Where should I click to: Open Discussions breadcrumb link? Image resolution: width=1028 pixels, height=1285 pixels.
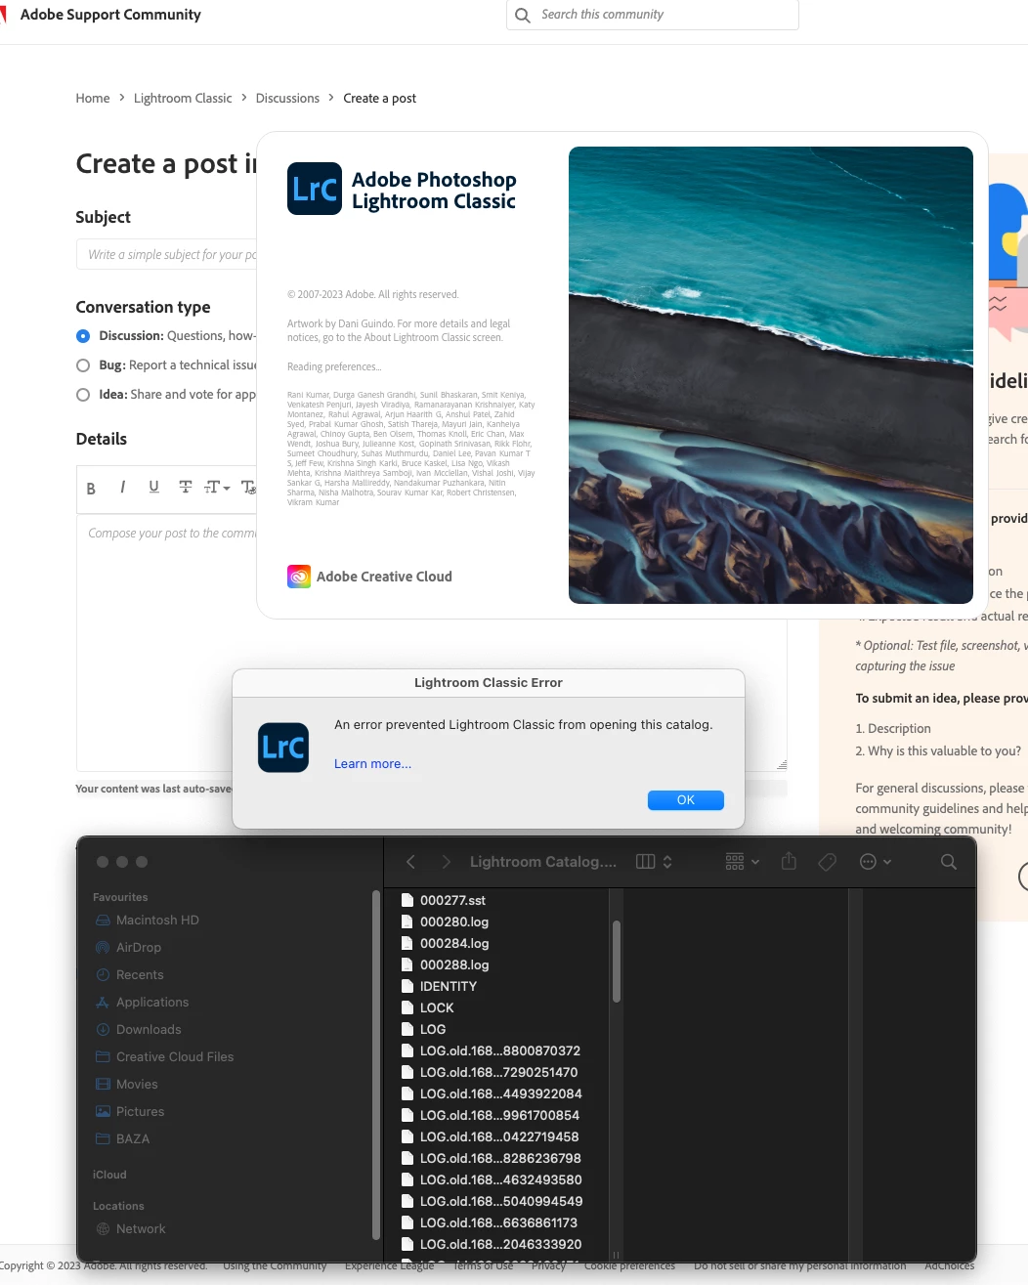[287, 98]
